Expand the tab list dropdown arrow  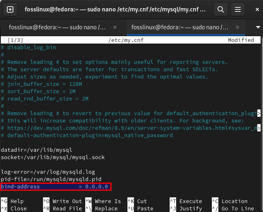tap(258, 27)
